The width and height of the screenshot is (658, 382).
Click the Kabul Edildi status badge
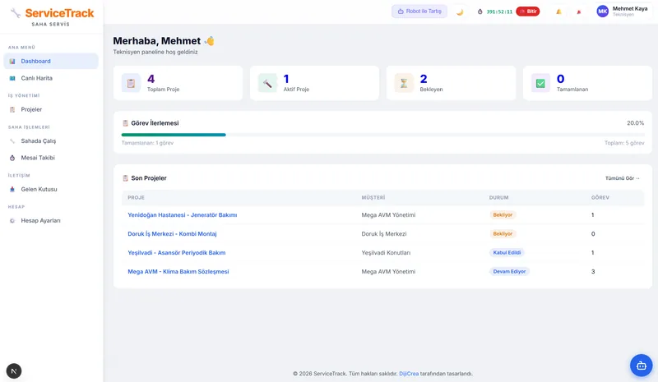507,252
